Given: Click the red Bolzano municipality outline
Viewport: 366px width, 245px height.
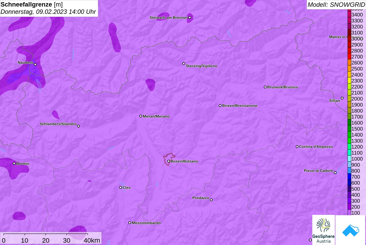Looking at the screenshot, I should [x=169, y=159].
